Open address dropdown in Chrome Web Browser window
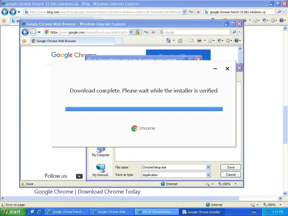The height and width of the screenshot is (216, 288). pos(131,32)
